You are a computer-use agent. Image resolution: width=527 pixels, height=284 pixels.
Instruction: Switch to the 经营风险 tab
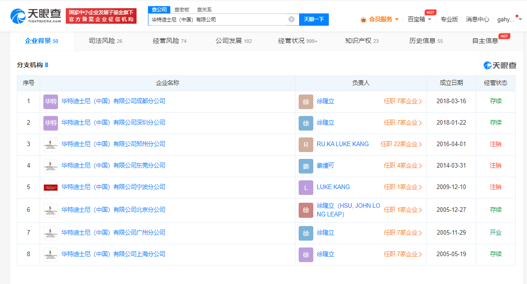pos(170,41)
